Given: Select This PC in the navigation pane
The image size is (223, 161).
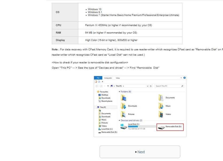Looking at the screenshot, I should [103, 107].
